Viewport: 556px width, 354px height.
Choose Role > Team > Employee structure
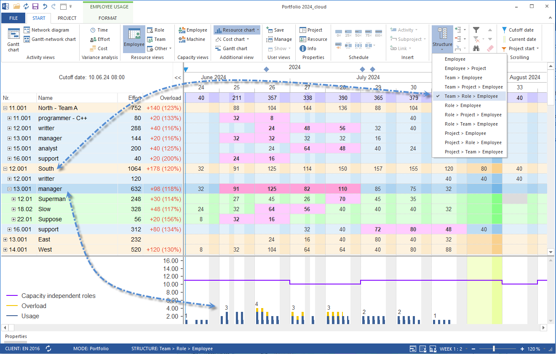[x=471, y=124]
